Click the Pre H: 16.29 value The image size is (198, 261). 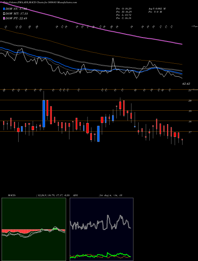click(x=124, y=12)
